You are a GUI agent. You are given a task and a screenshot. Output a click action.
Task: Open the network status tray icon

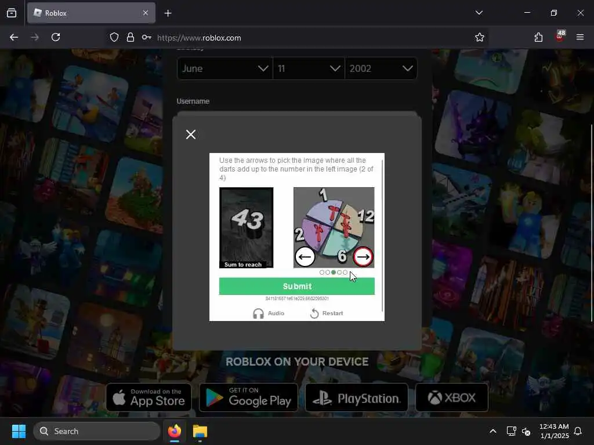click(512, 431)
